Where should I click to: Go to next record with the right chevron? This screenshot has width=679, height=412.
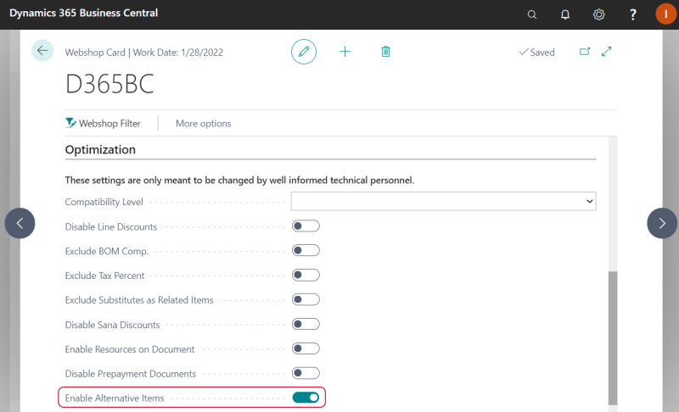pos(662,223)
